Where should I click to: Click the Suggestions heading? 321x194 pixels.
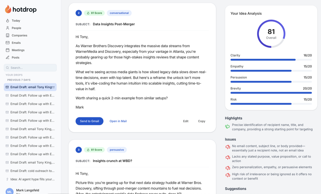pyautogui.click(x=235, y=189)
